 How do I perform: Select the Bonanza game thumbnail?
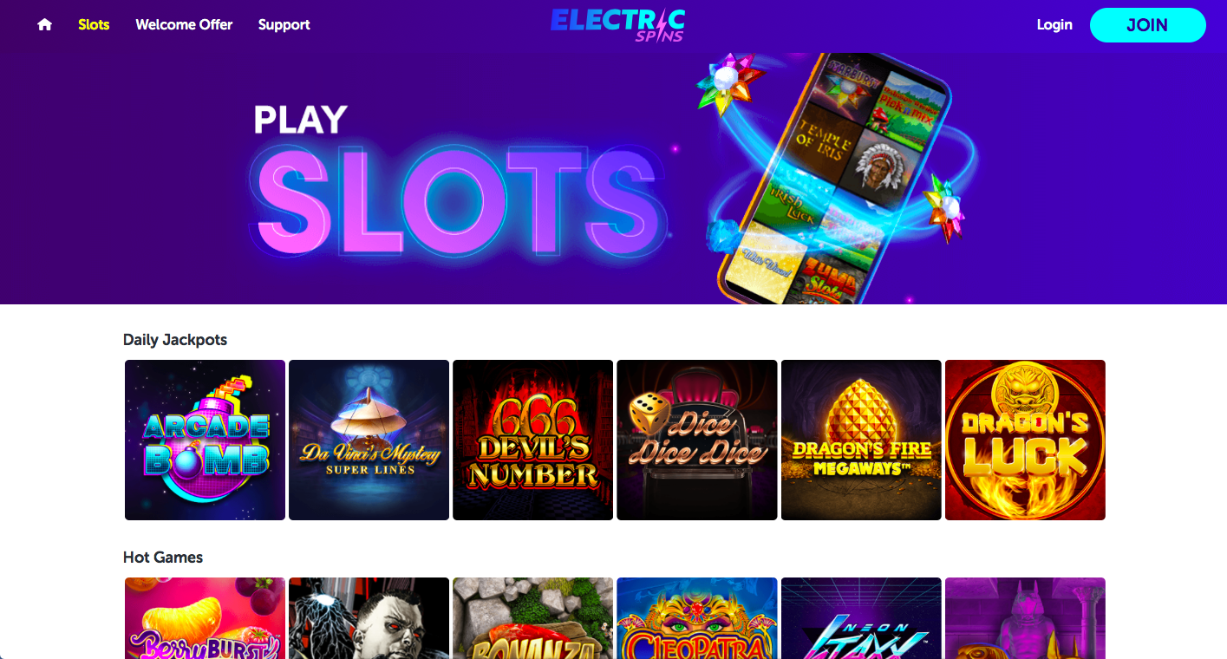[x=532, y=618]
